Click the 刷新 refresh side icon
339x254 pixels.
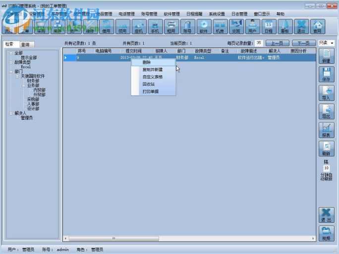(x=326, y=149)
